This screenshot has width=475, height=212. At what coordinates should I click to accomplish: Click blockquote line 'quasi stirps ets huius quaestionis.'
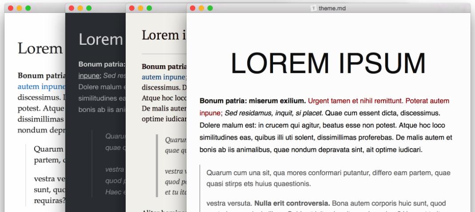click(259, 184)
